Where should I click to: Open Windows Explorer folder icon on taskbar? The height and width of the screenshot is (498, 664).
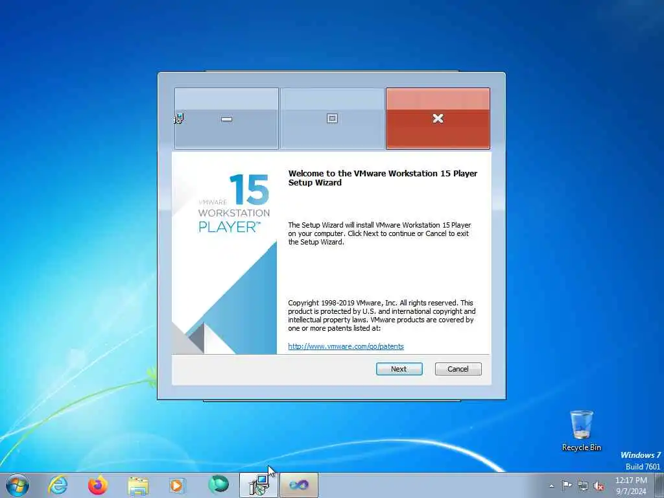[138, 486]
